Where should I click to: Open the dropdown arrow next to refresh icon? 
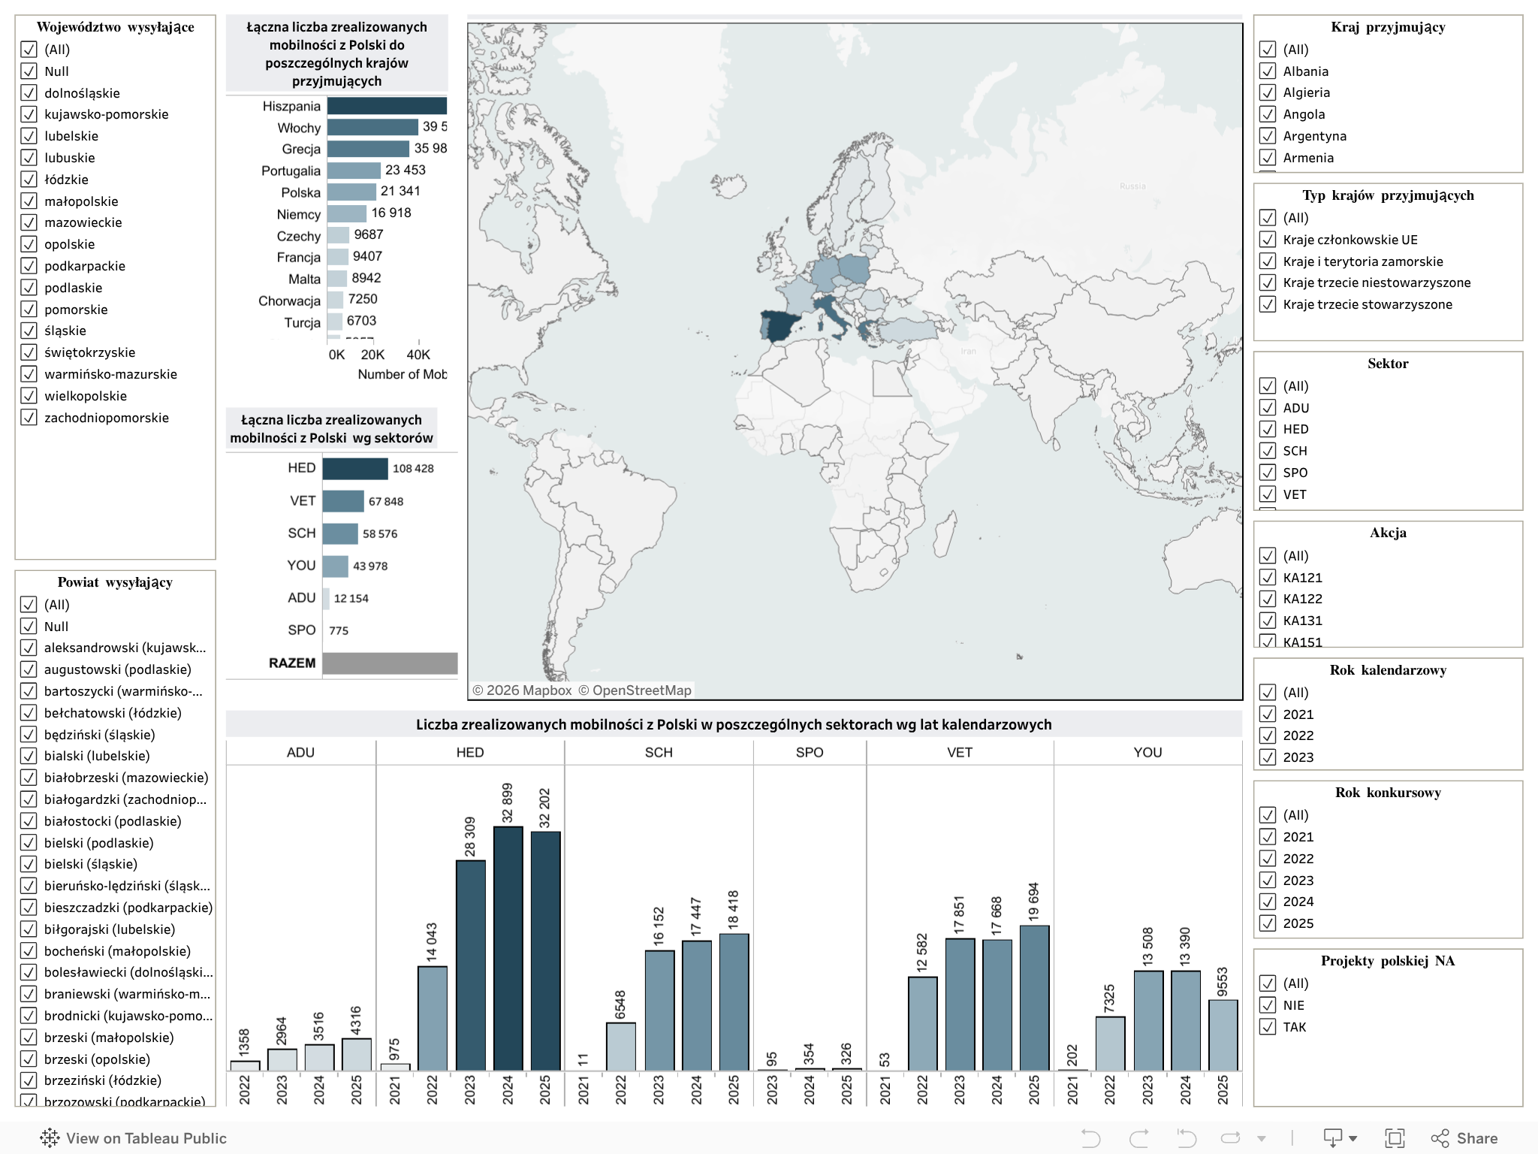[x=1262, y=1139]
